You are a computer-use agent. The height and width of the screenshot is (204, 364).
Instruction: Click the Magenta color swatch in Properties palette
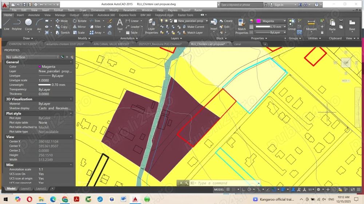click(40, 67)
